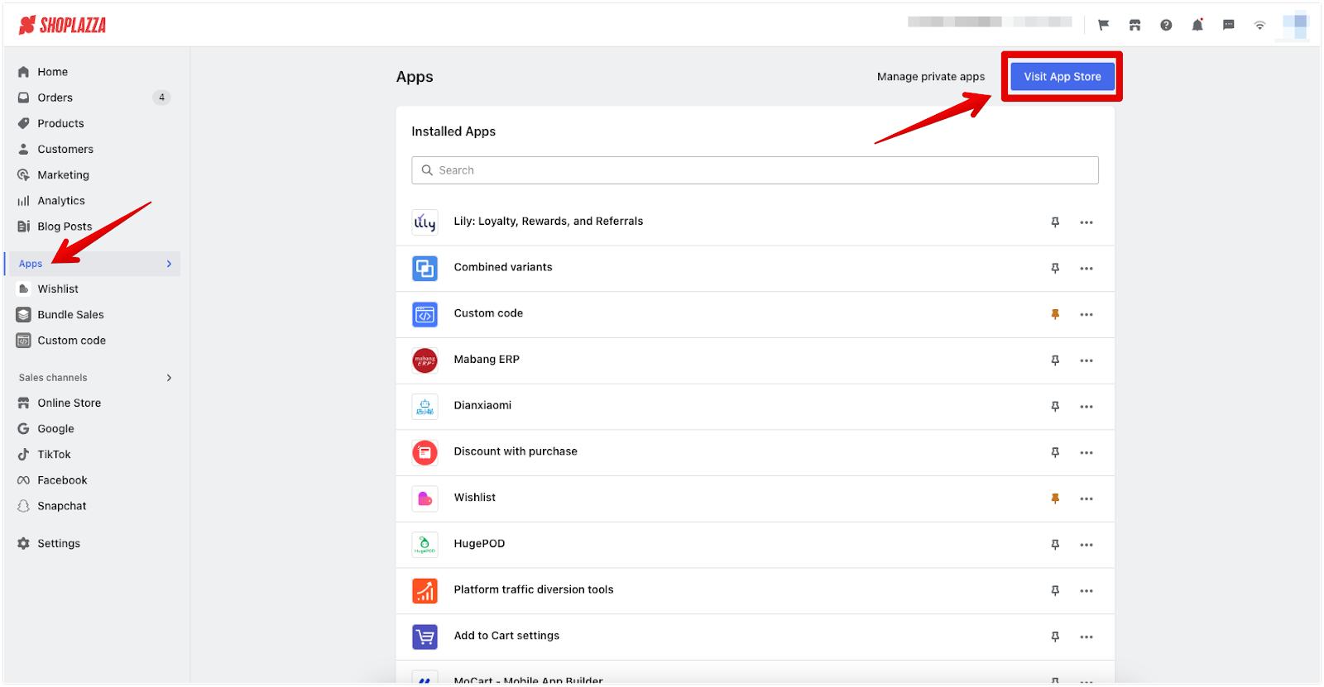The height and width of the screenshot is (687, 1324).
Task: Open the flag icon in top bar
Action: 1103,26
